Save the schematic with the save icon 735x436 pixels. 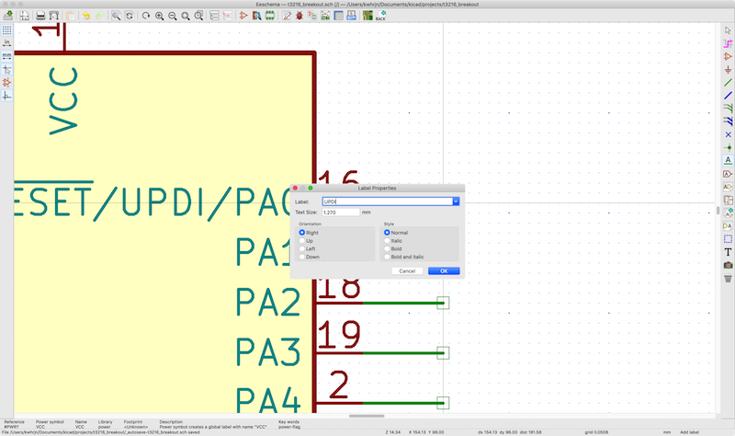point(8,16)
